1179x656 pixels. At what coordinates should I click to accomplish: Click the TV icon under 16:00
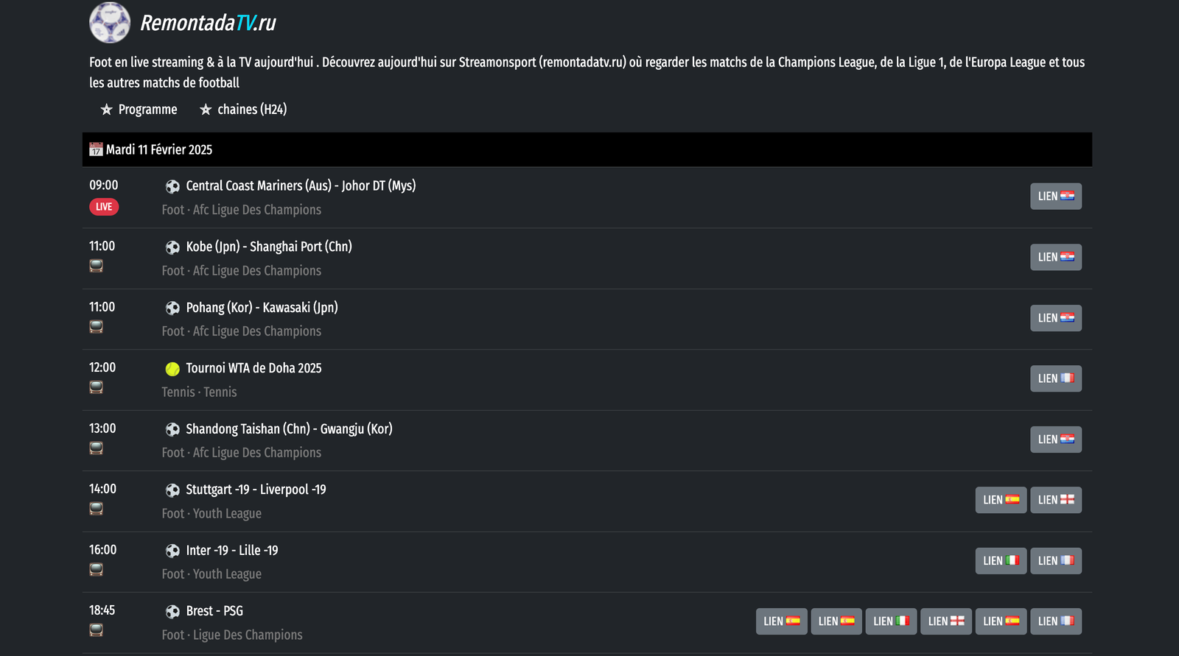[96, 569]
